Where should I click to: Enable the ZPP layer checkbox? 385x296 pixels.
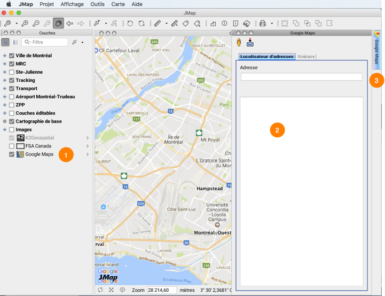pos(12,105)
